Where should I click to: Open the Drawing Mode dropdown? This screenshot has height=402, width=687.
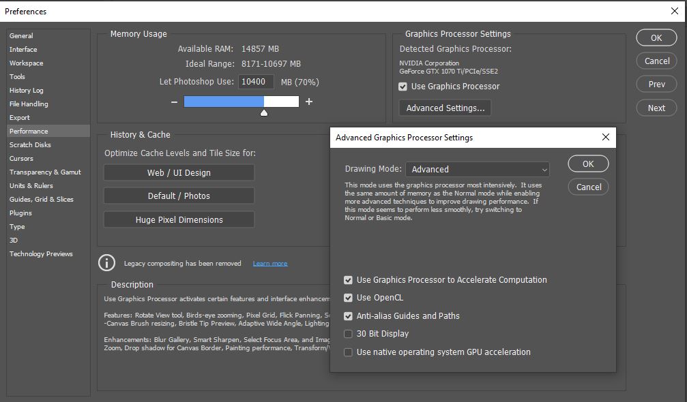pos(477,168)
